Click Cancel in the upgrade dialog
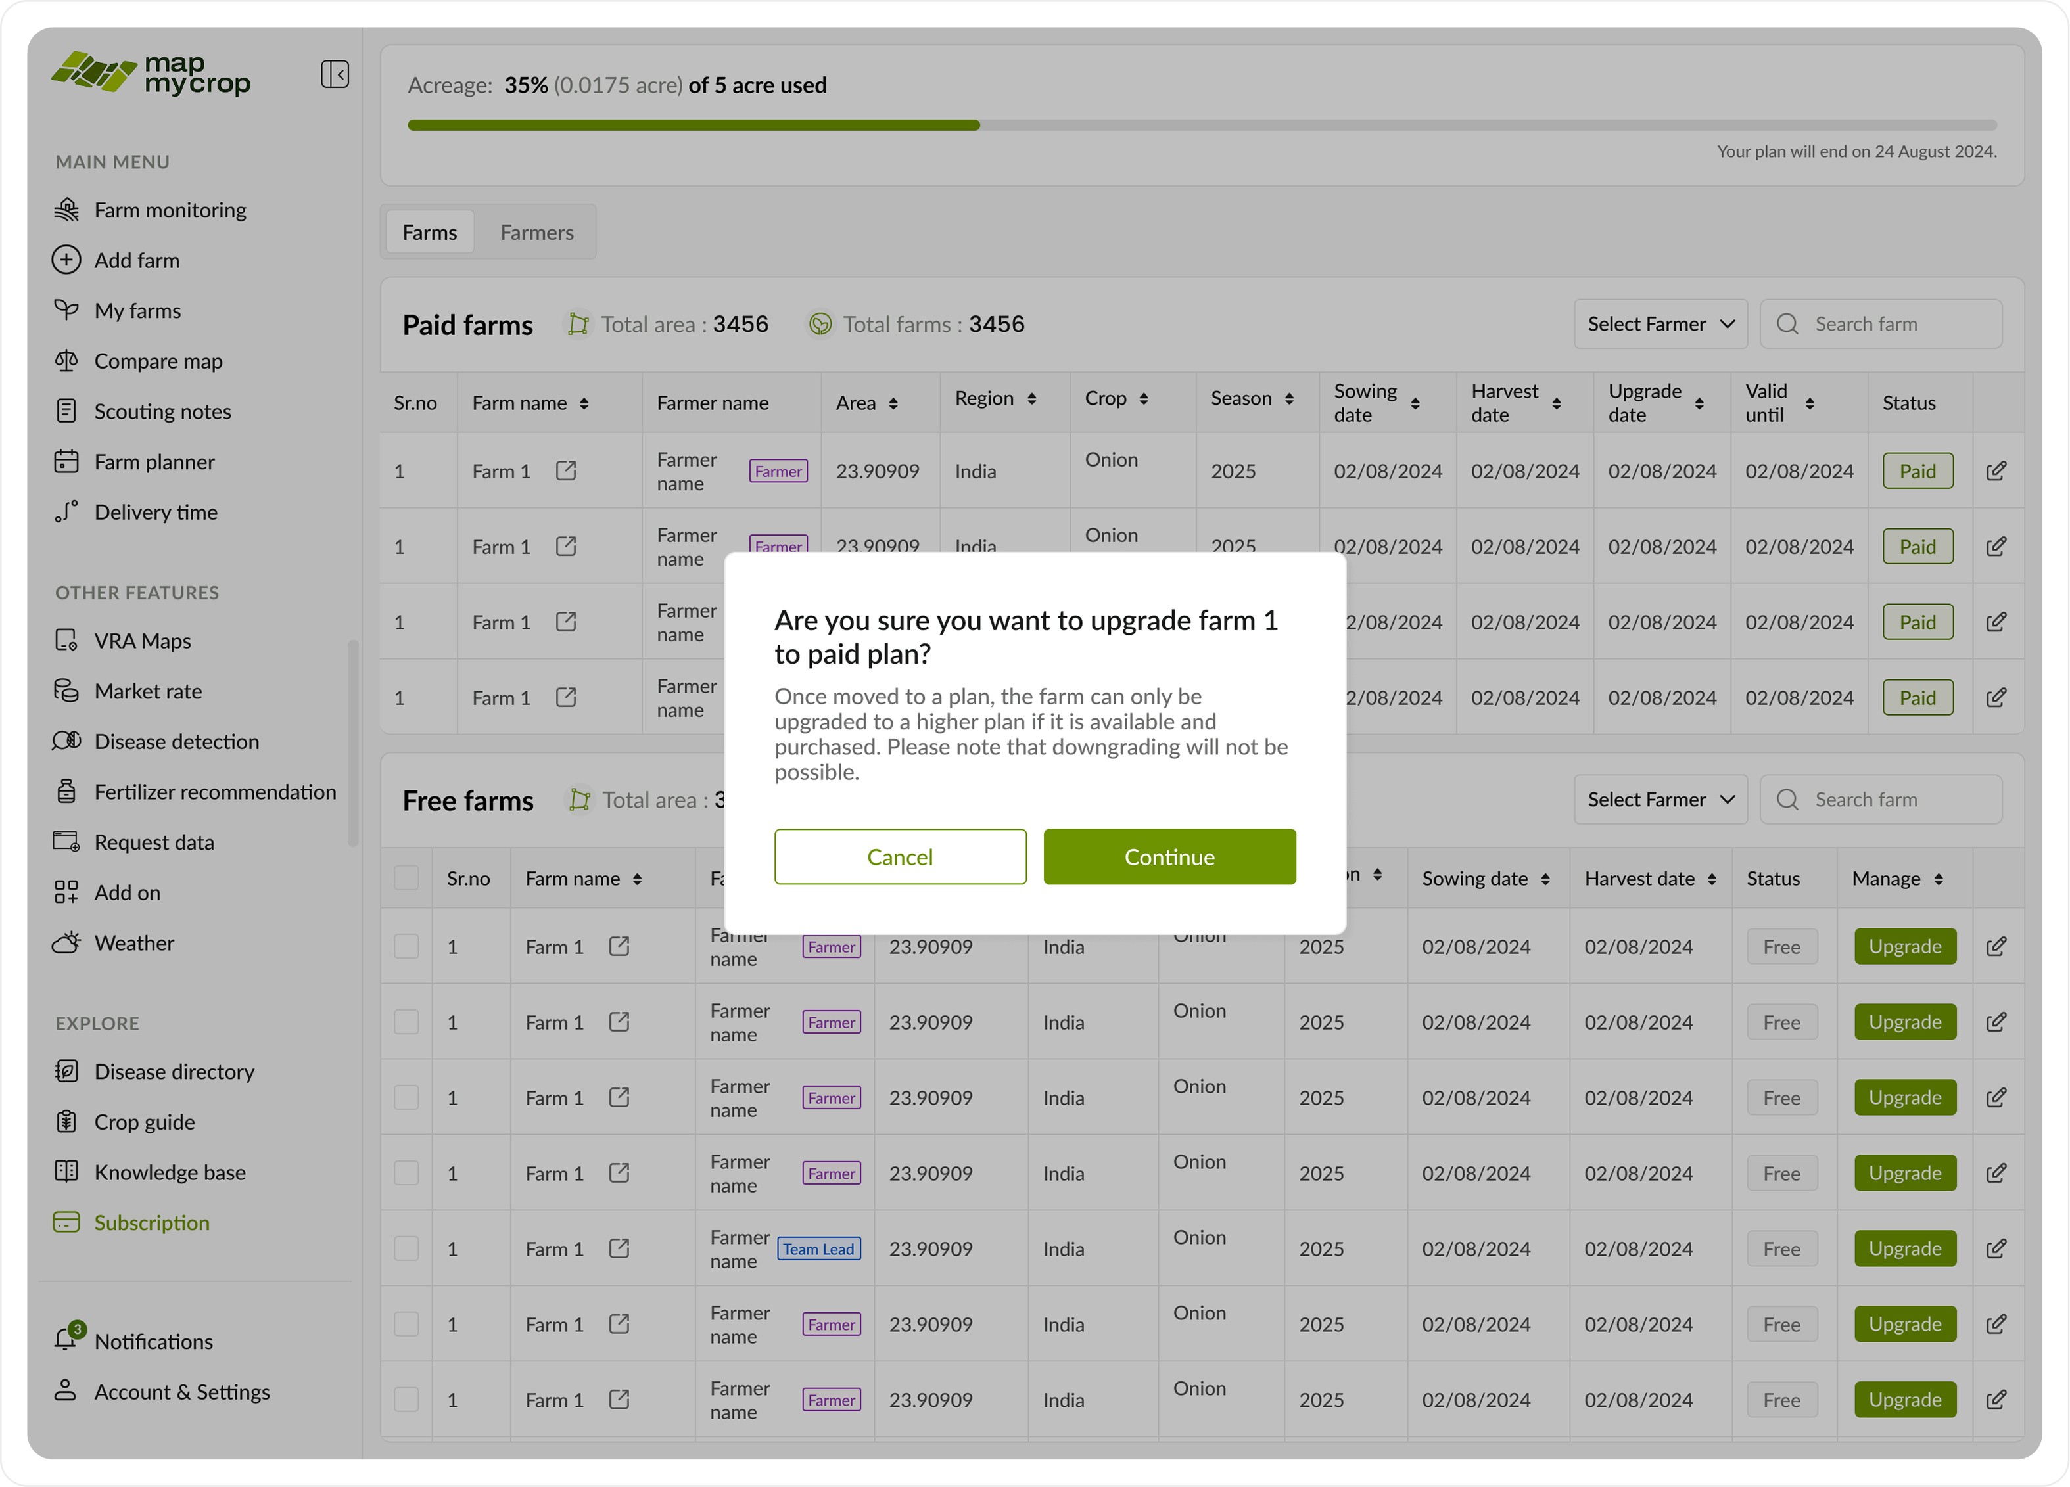 899,857
